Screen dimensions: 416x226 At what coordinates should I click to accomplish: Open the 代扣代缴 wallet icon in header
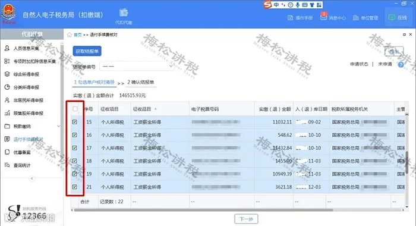point(124,12)
